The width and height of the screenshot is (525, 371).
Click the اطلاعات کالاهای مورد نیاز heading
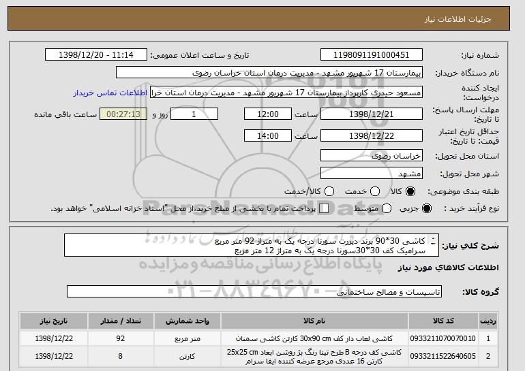(449, 268)
